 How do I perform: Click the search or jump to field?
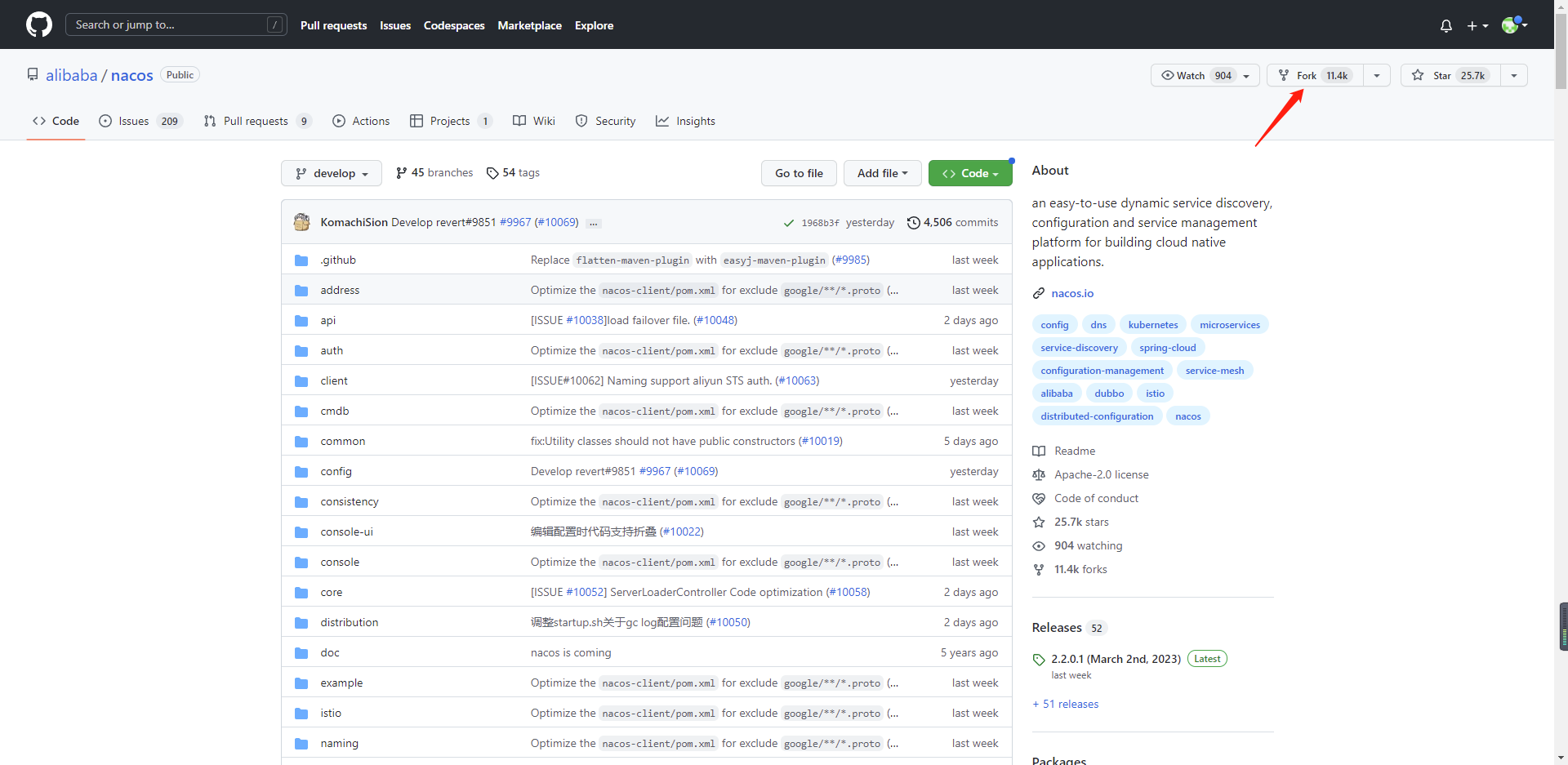(x=176, y=24)
